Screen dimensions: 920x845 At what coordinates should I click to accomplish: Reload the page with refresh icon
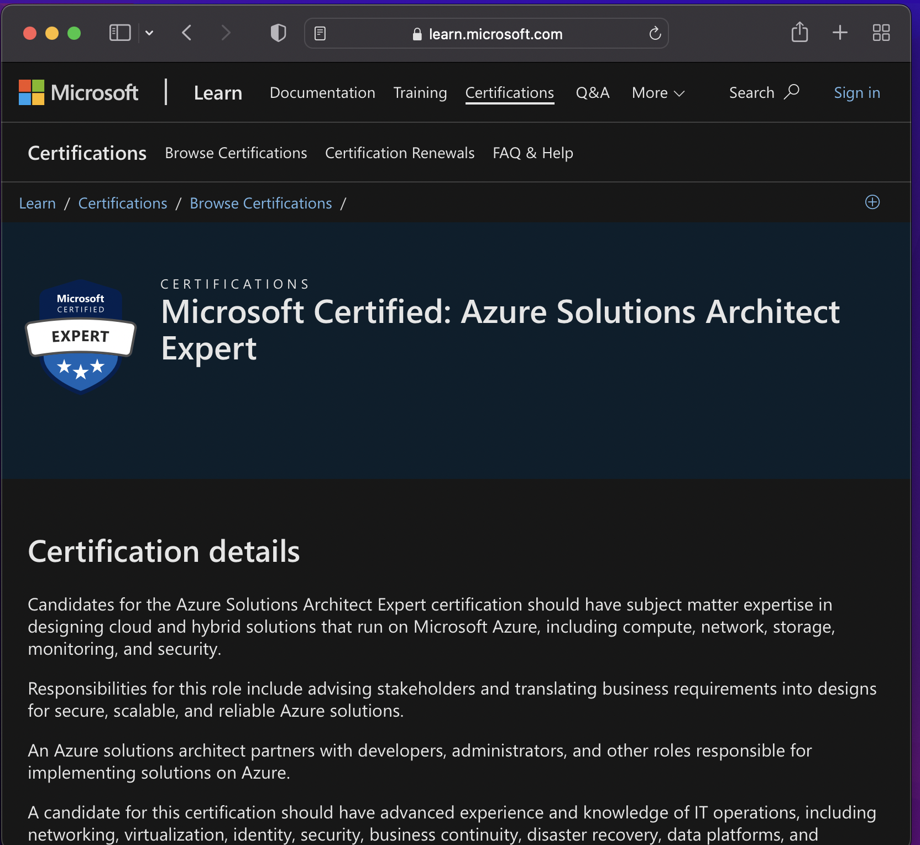coord(655,34)
